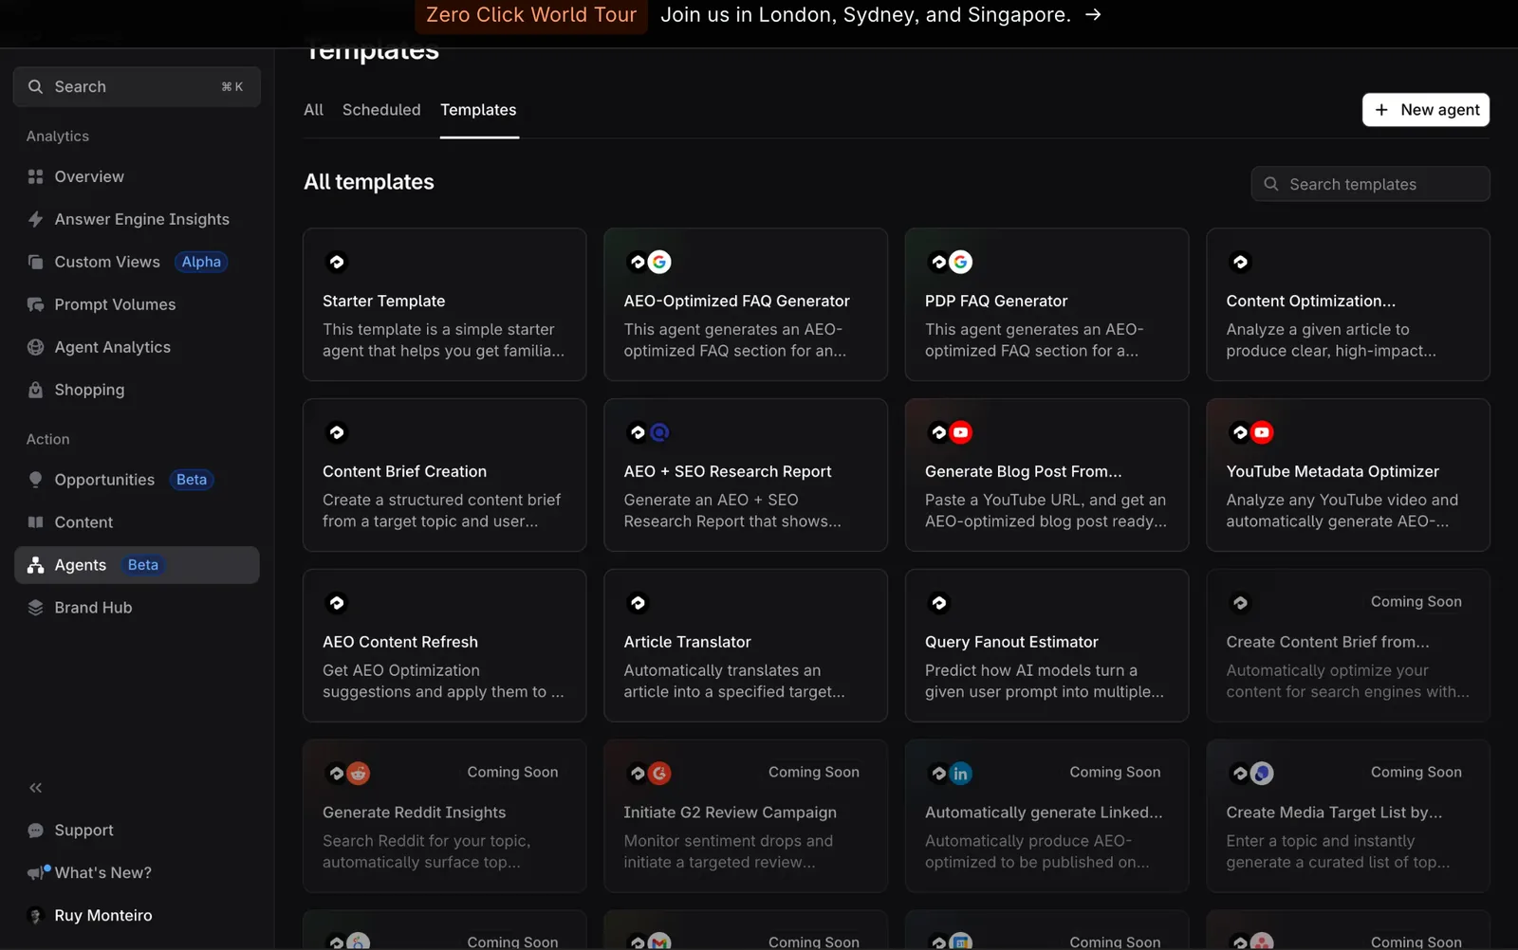Click the New agent button
Image resolution: width=1518 pixels, height=950 pixels.
(x=1426, y=110)
